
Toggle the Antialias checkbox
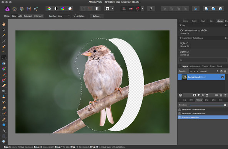point(75,16)
